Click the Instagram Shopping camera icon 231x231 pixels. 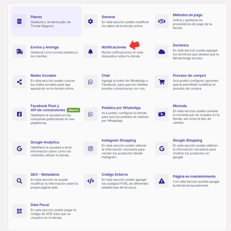point(91,149)
